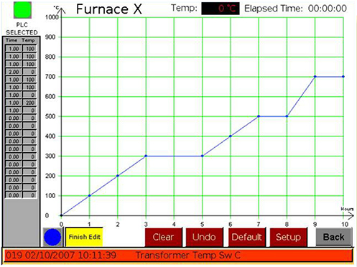357x267 pixels.
Task: Select the Time cell showing 2.00
Action: [14, 72]
